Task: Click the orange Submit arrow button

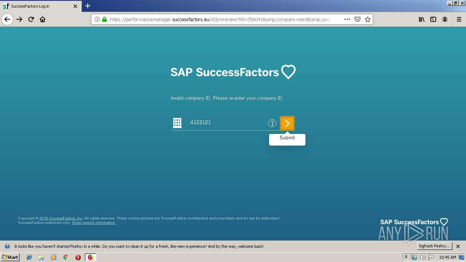Action: click(x=287, y=123)
